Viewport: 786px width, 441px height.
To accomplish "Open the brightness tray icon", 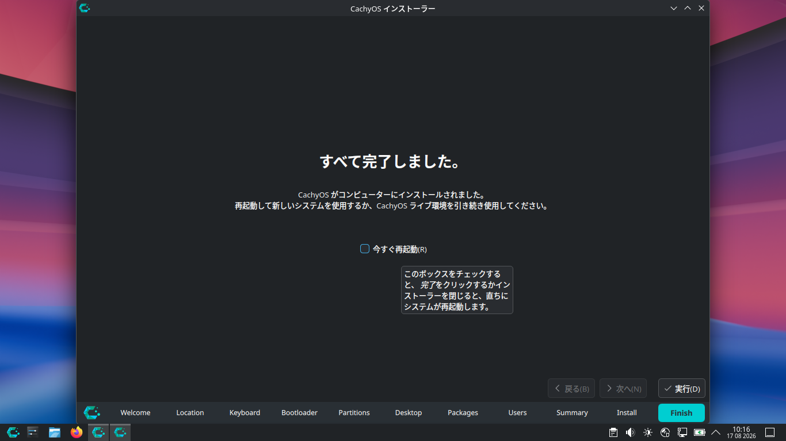I will [648, 432].
